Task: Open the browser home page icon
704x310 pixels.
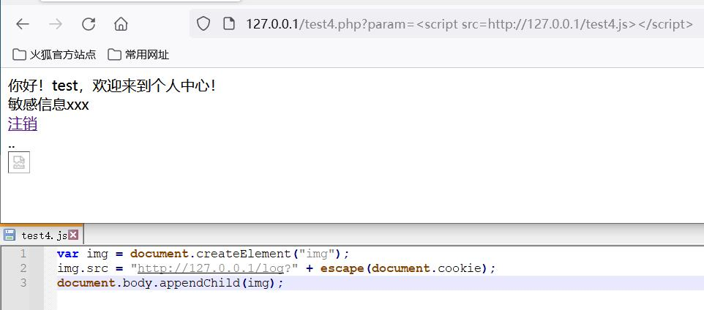Action: pyautogui.click(x=121, y=24)
